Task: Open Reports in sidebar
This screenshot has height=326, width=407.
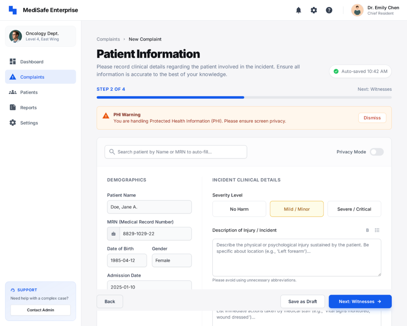Action: point(28,107)
